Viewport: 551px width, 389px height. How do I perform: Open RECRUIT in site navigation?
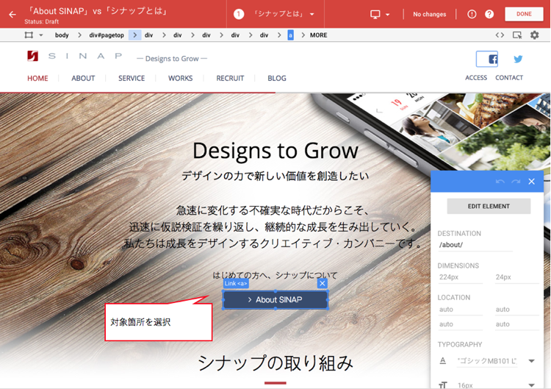pyautogui.click(x=230, y=79)
